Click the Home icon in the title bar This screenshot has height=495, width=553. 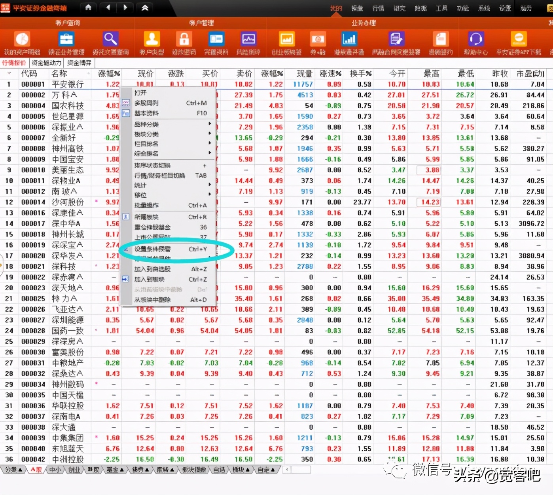(x=88, y=8)
